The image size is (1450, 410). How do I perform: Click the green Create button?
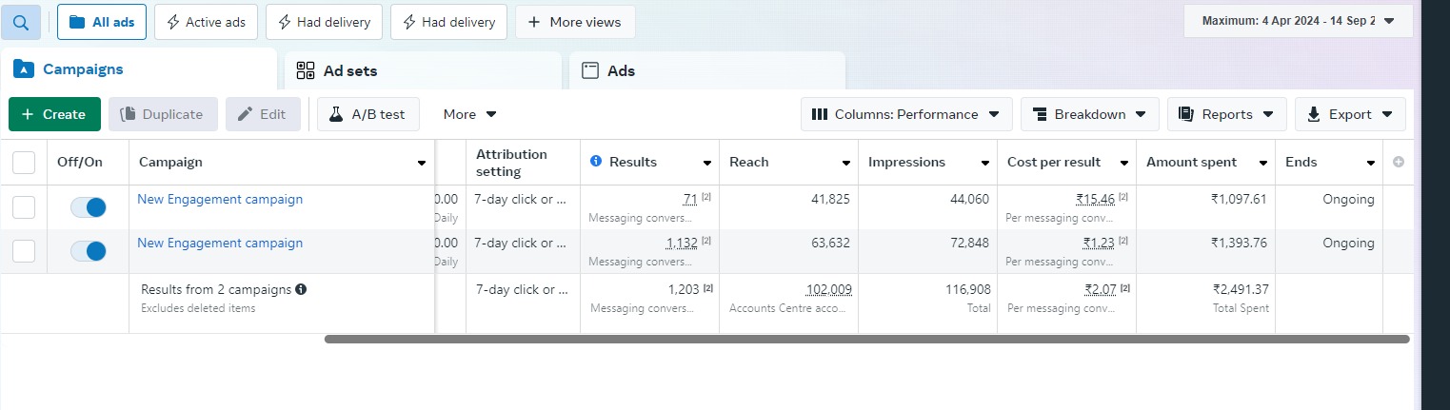pos(54,114)
